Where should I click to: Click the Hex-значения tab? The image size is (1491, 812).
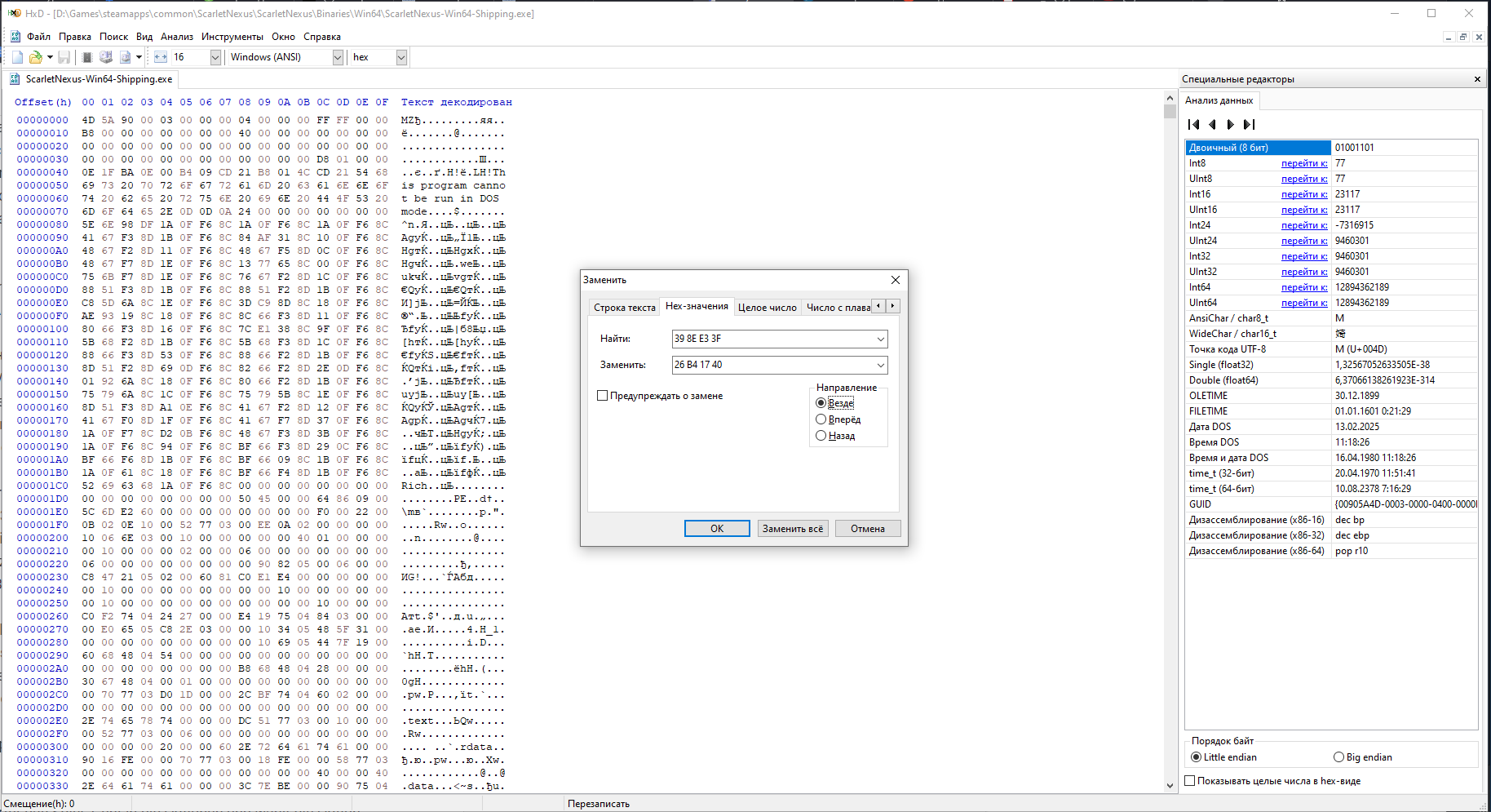tap(697, 306)
